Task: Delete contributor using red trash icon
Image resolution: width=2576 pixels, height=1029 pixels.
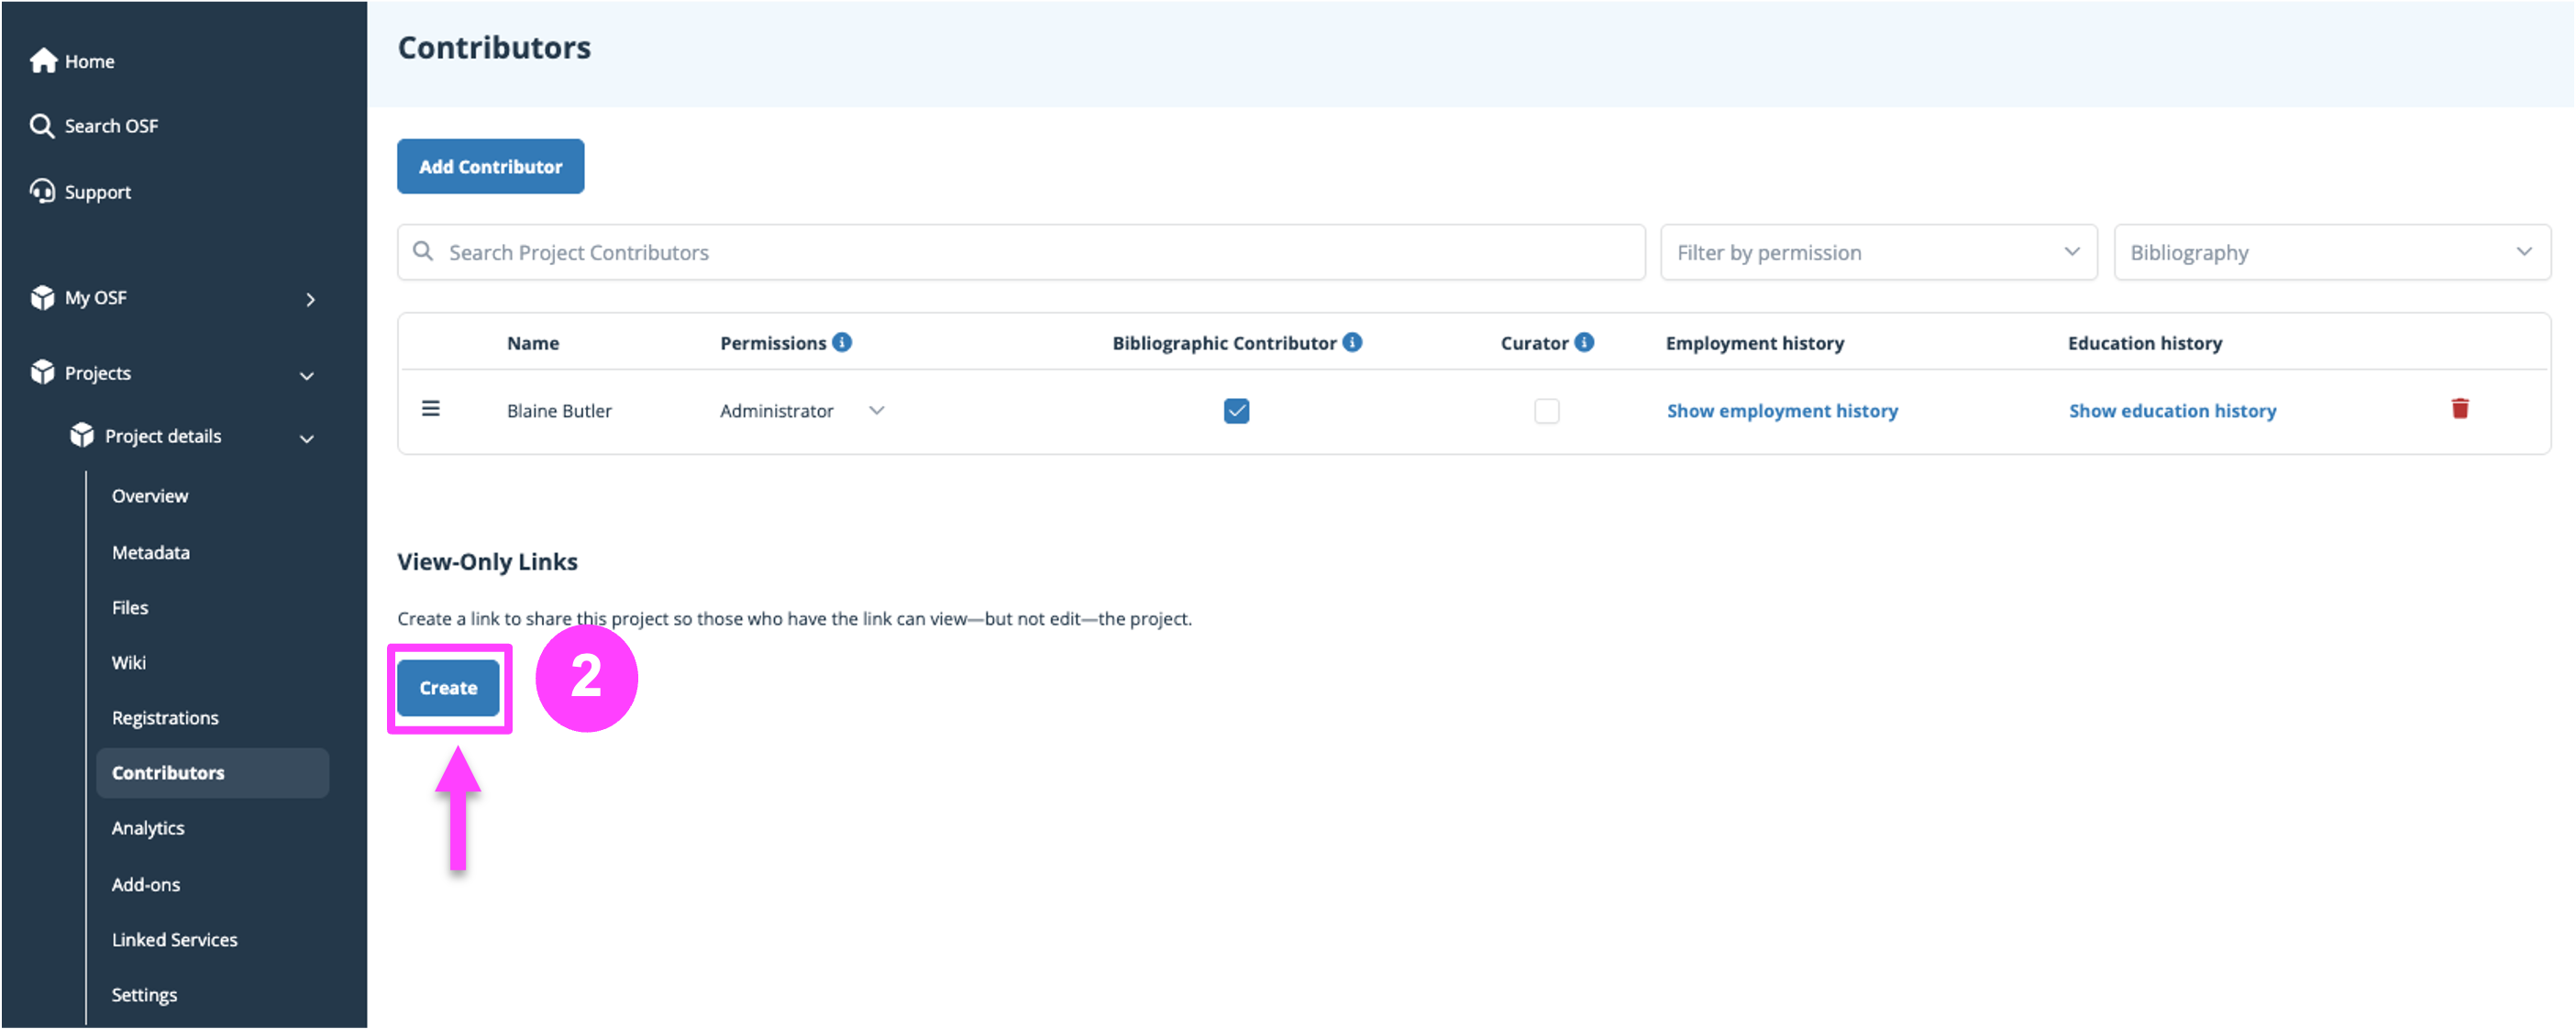Action: click(x=2460, y=409)
